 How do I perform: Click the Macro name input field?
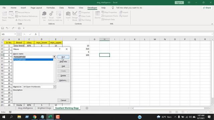pyautogui.click(x=33, y=57)
